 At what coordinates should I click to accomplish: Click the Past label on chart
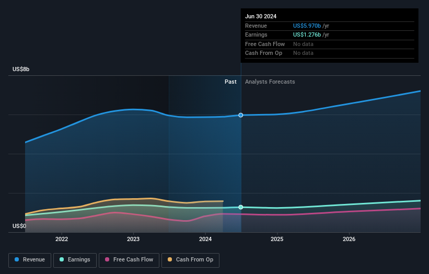(230, 82)
